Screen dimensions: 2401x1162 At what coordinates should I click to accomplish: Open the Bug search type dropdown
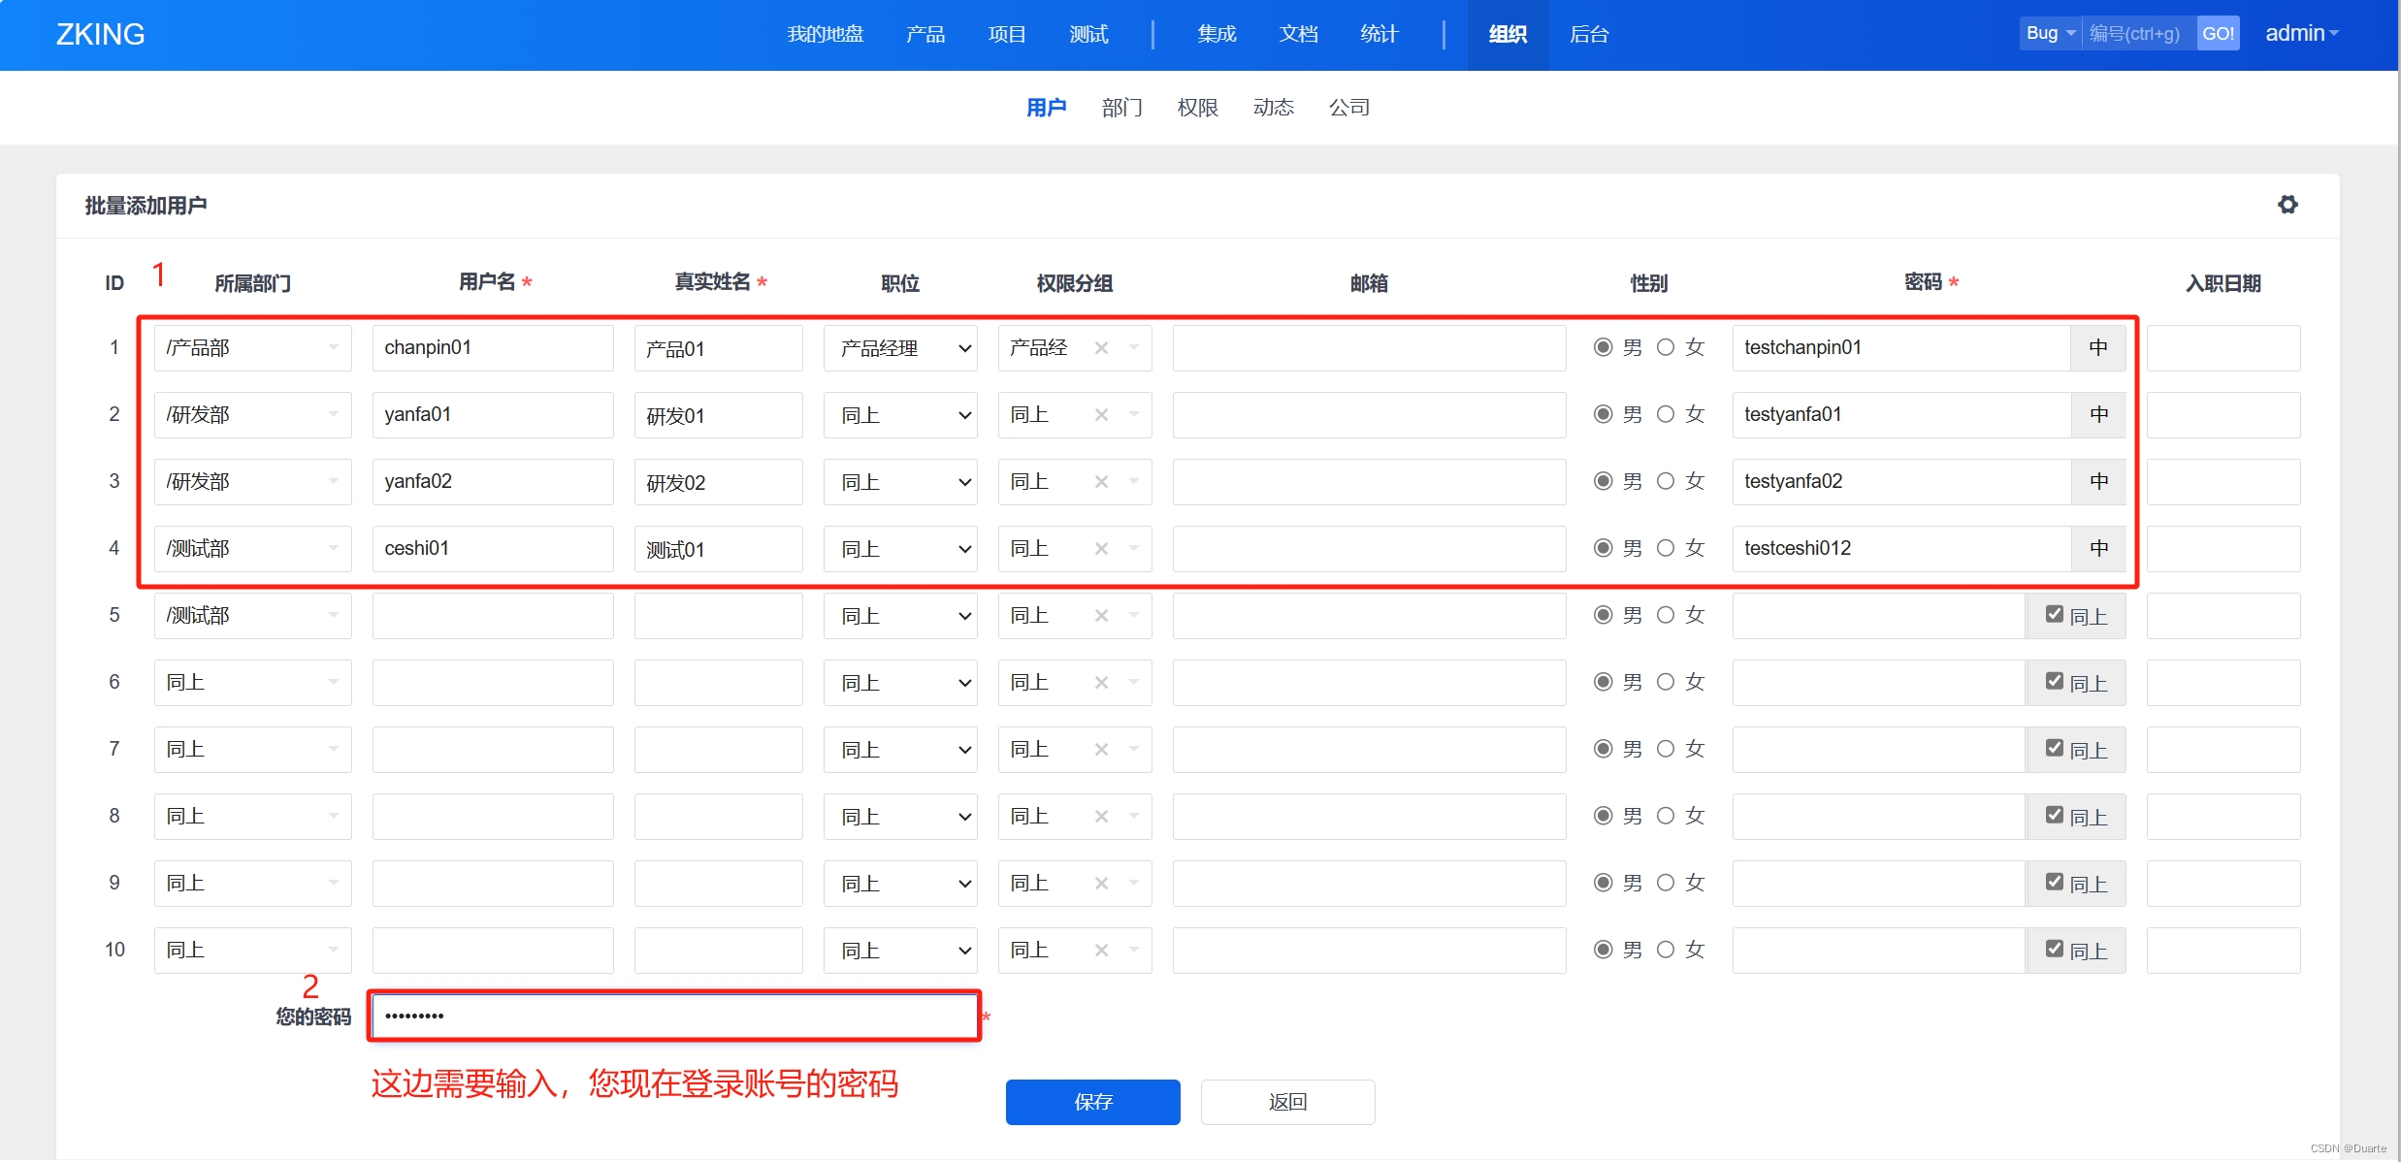2049,33
